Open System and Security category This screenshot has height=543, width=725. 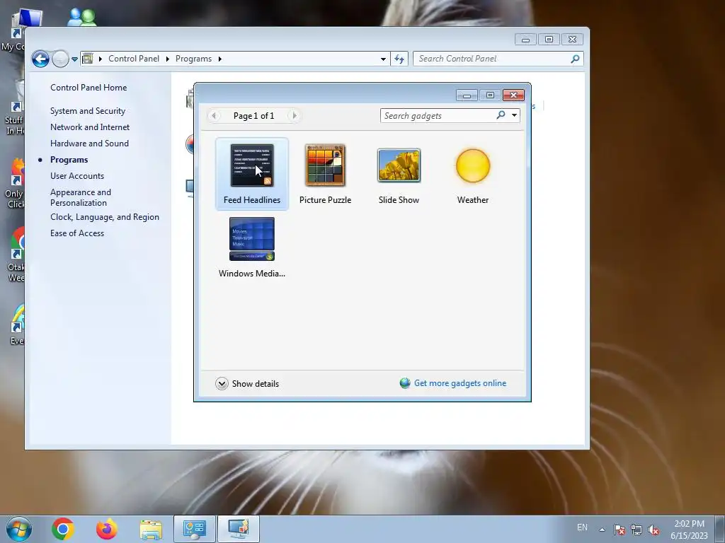(x=87, y=111)
